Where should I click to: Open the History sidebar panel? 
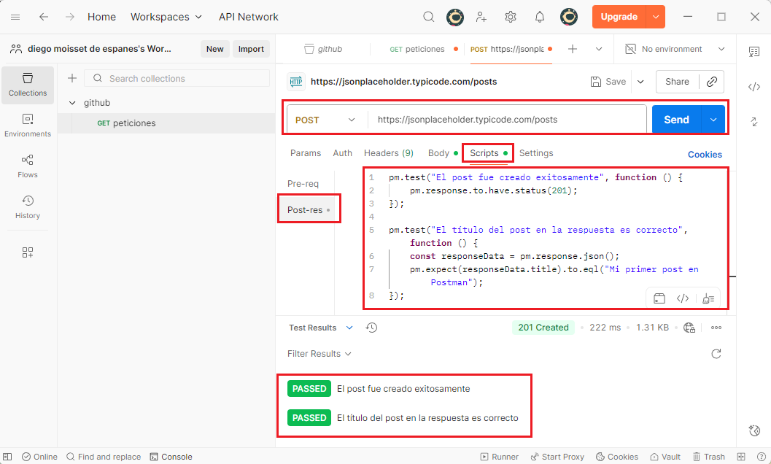click(28, 206)
